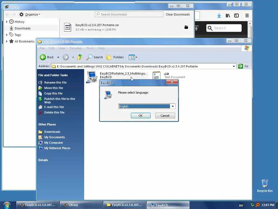The height and width of the screenshot is (209, 278).
Task: Select the Text Document file icon
Action: pyautogui.click(x=157, y=75)
